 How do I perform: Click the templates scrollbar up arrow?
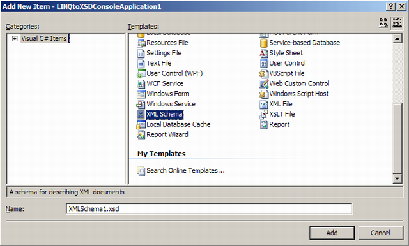(x=397, y=39)
